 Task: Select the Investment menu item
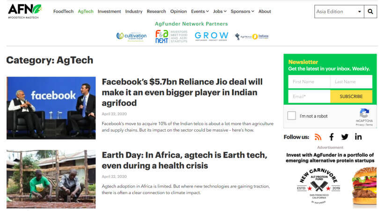pyautogui.click(x=109, y=12)
